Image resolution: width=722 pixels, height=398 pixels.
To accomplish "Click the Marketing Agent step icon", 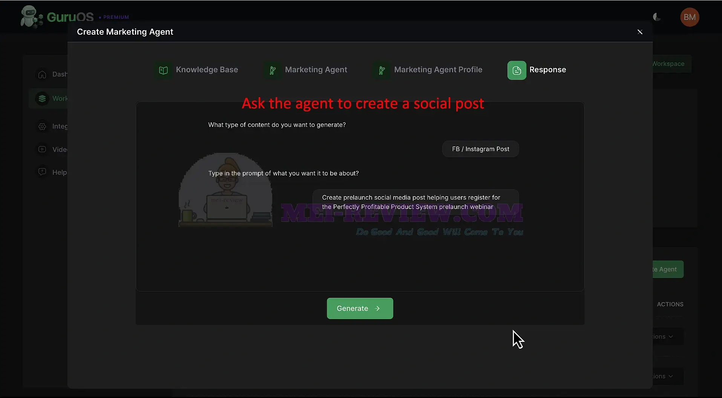I will tap(273, 70).
